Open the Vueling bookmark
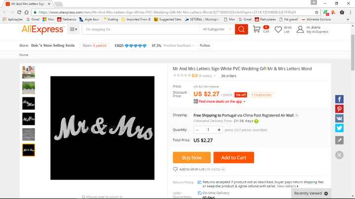Viewport: 355px width, 199px height. pyautogui.click(x=111, y=19)
